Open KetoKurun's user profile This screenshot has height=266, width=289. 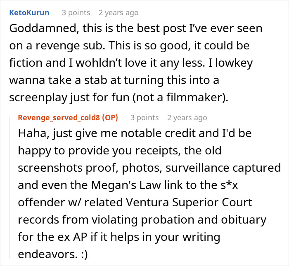[x=29, y=13]
